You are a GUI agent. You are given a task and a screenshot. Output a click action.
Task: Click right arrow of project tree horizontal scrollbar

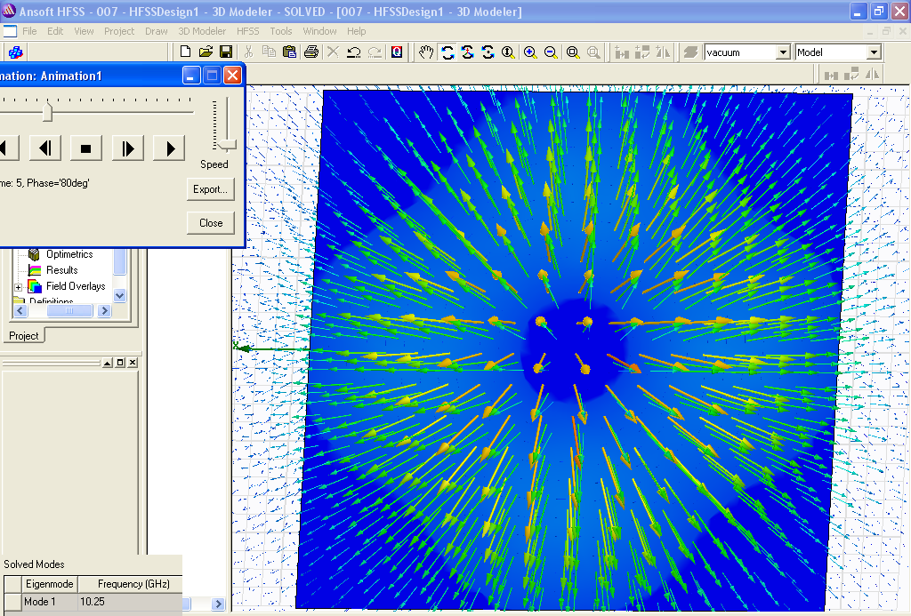[105, 310]
